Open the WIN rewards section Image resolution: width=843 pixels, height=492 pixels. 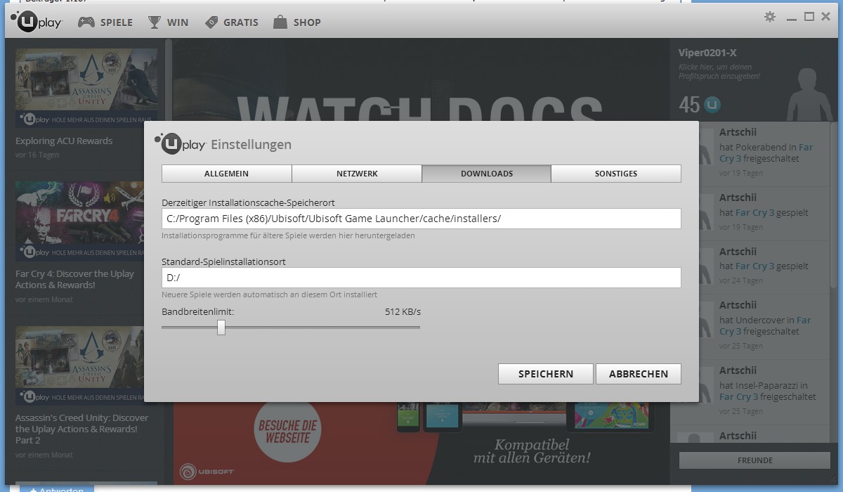(x=168, y=22)
